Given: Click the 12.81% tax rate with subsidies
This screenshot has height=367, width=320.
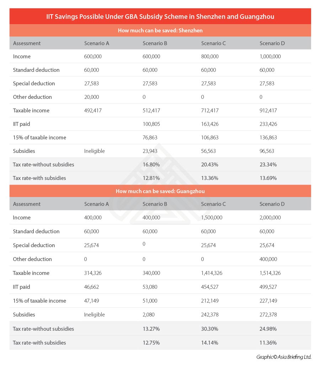Looking at the screenshot, I should pos(151,178).
